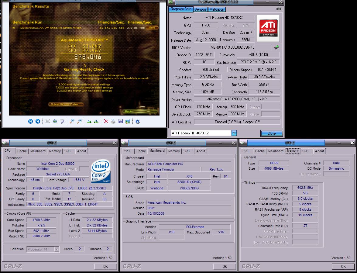
Task: Open Cache tab in the left CPU-Z window
Action: 22,151
